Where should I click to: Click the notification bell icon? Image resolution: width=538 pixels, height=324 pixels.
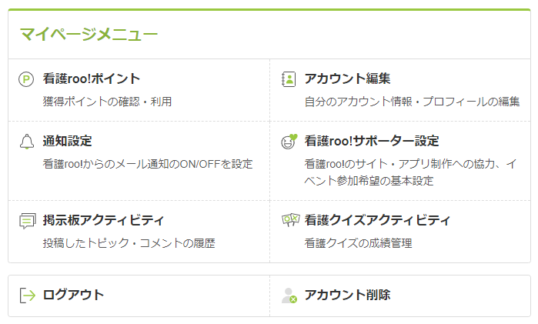[27, 142]
